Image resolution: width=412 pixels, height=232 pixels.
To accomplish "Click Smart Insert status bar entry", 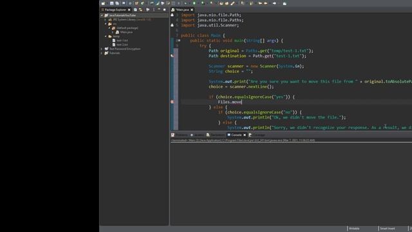I will click(388, 229).
